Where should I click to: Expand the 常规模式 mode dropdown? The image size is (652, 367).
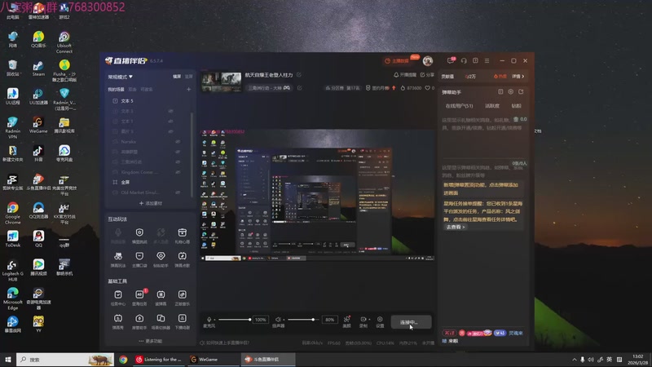tap(120, 77)
